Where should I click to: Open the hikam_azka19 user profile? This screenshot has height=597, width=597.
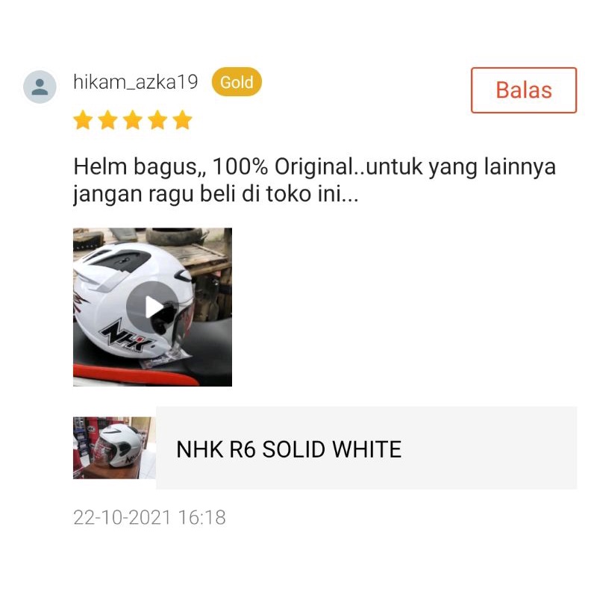pos(136,82)
